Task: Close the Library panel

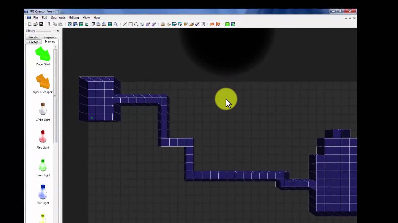Action: tap(58, 31)
